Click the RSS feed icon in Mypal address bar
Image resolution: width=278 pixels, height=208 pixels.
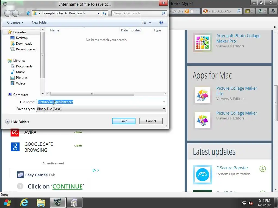tap(187, 11)
